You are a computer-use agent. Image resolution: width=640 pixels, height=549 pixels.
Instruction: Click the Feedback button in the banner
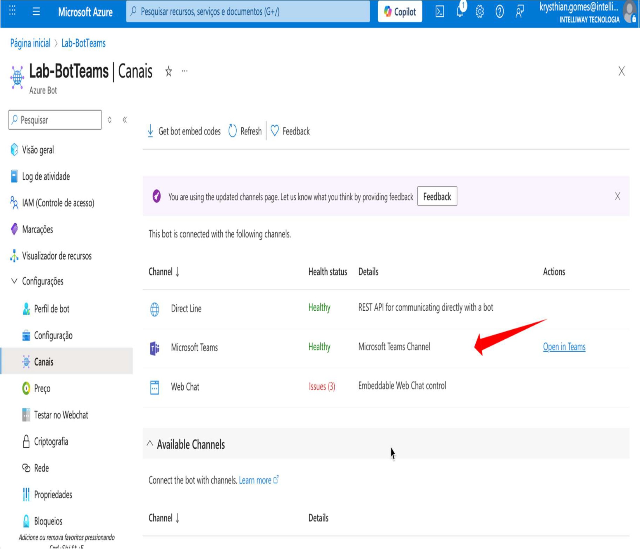pyautogui.click(x=437, y=196)
